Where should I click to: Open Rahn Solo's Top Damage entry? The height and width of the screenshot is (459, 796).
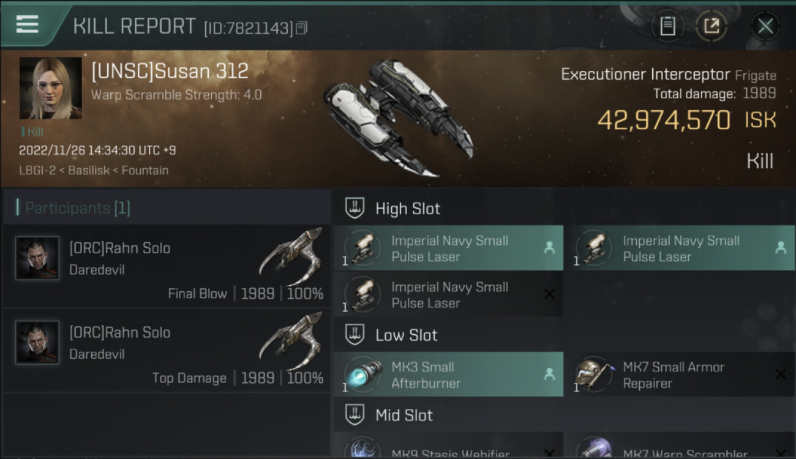point(167,350)
